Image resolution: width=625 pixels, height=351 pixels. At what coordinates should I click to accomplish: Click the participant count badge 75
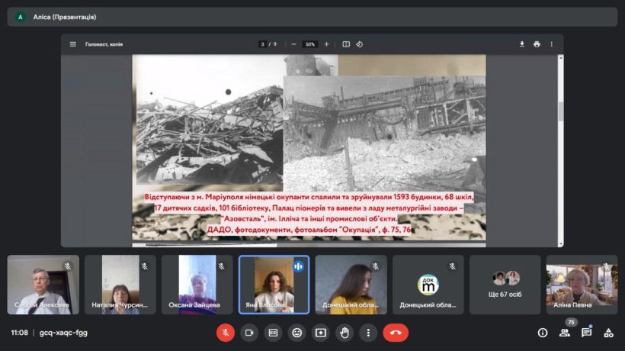571,322
